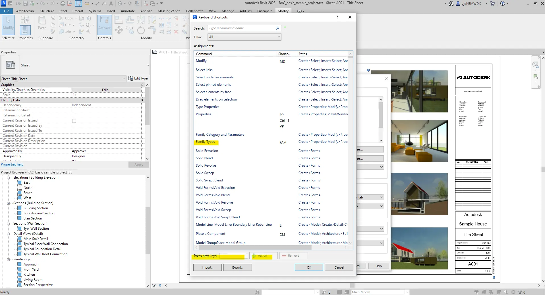The width and height of the screenshot is (545, 295).
Task: Click the Move tool in Modify panel
Action: click(119, 30)
